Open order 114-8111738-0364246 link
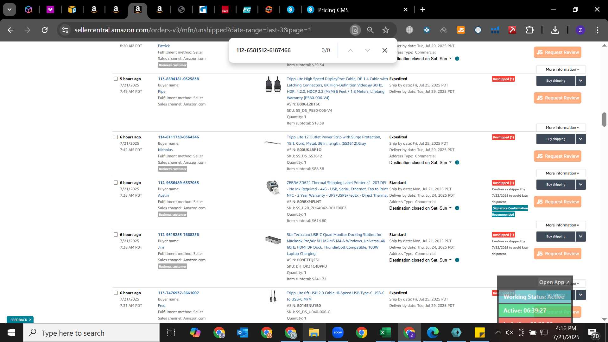 coord(178,137)
